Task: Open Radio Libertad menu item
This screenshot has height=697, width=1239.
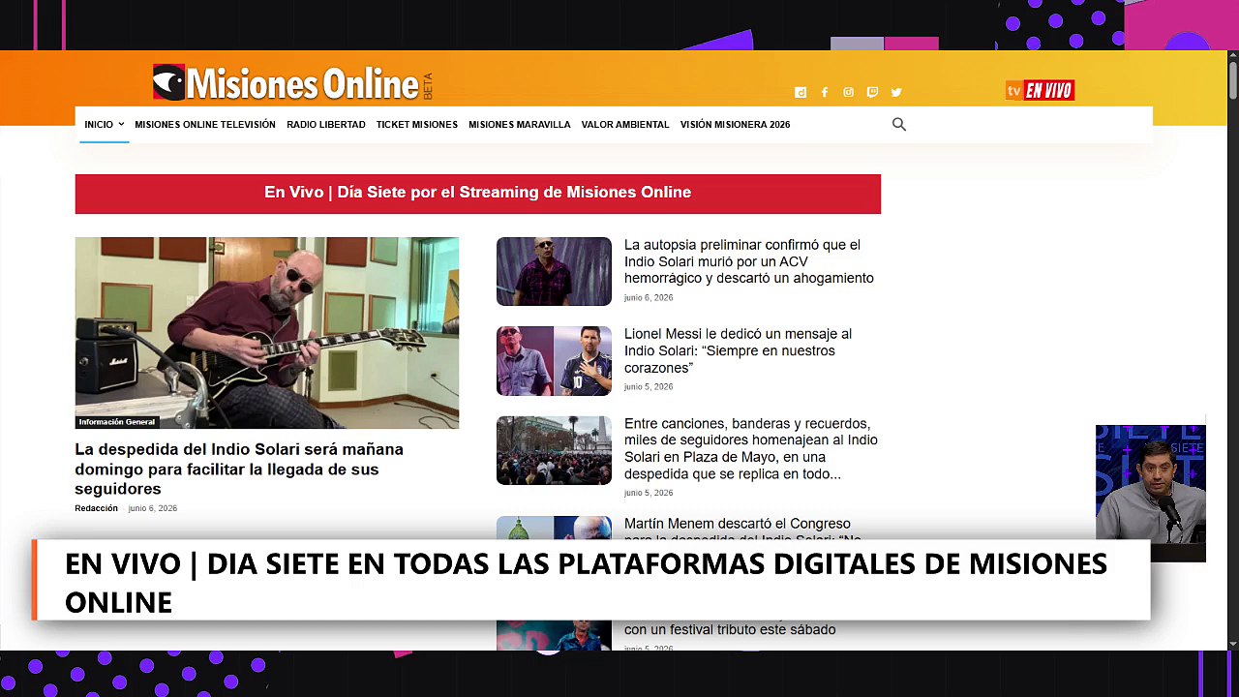Action: pos(326,124)
